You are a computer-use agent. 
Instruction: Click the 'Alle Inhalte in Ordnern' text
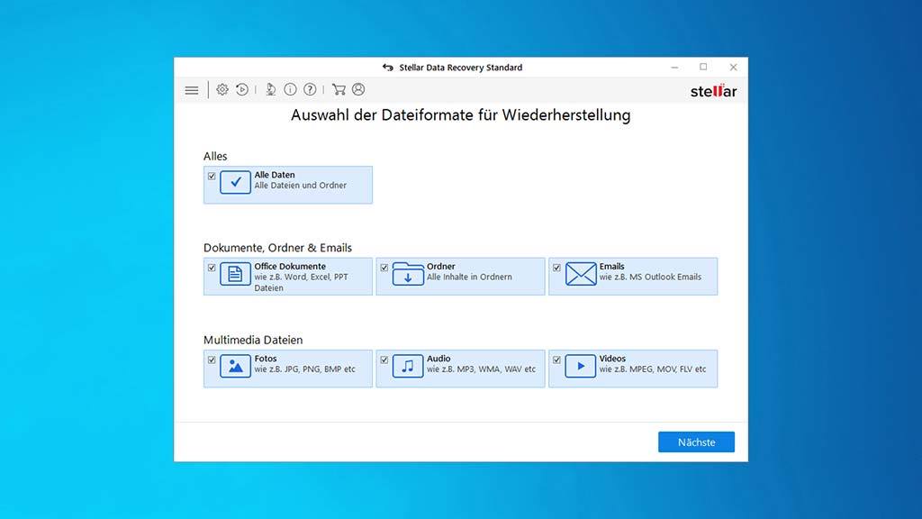point(469,278)
